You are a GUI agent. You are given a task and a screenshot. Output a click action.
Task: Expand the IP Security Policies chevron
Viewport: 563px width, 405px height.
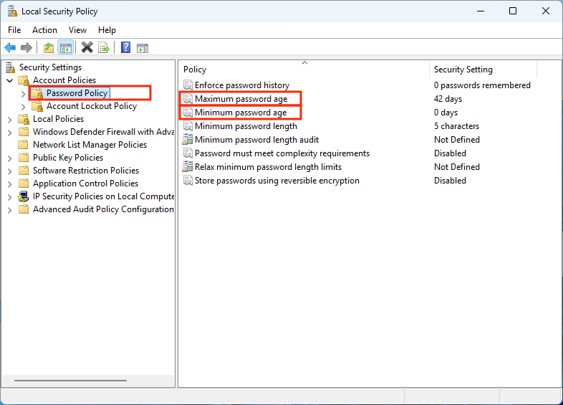pos(10,197)
